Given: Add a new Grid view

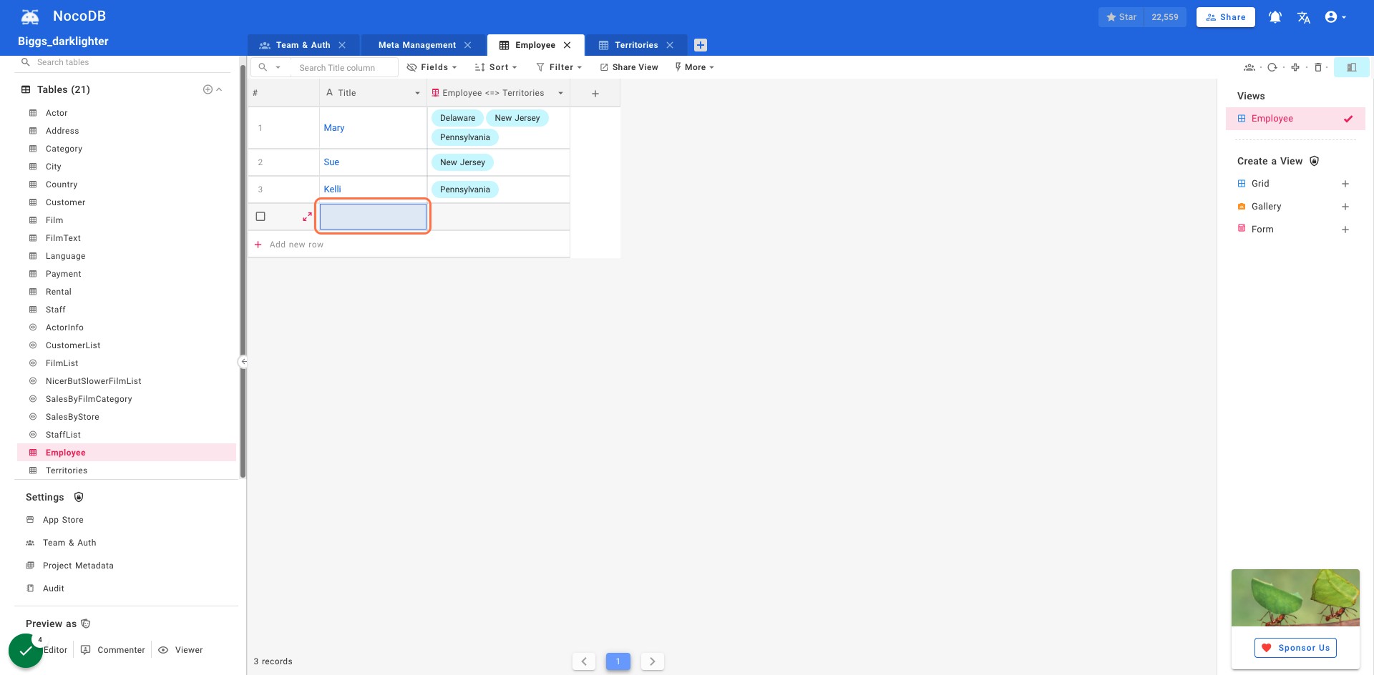Looking at the screenshot, I should pos(1345,184).
